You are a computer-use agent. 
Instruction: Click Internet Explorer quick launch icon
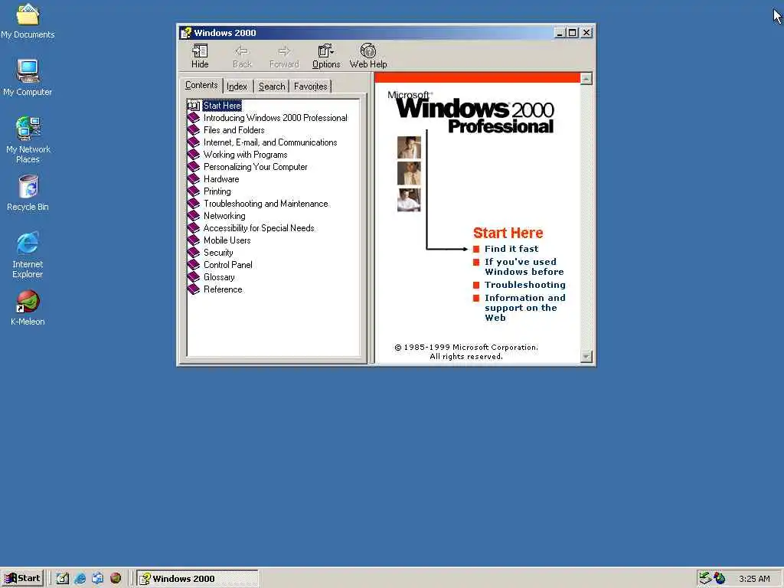[x=80, y=578]
